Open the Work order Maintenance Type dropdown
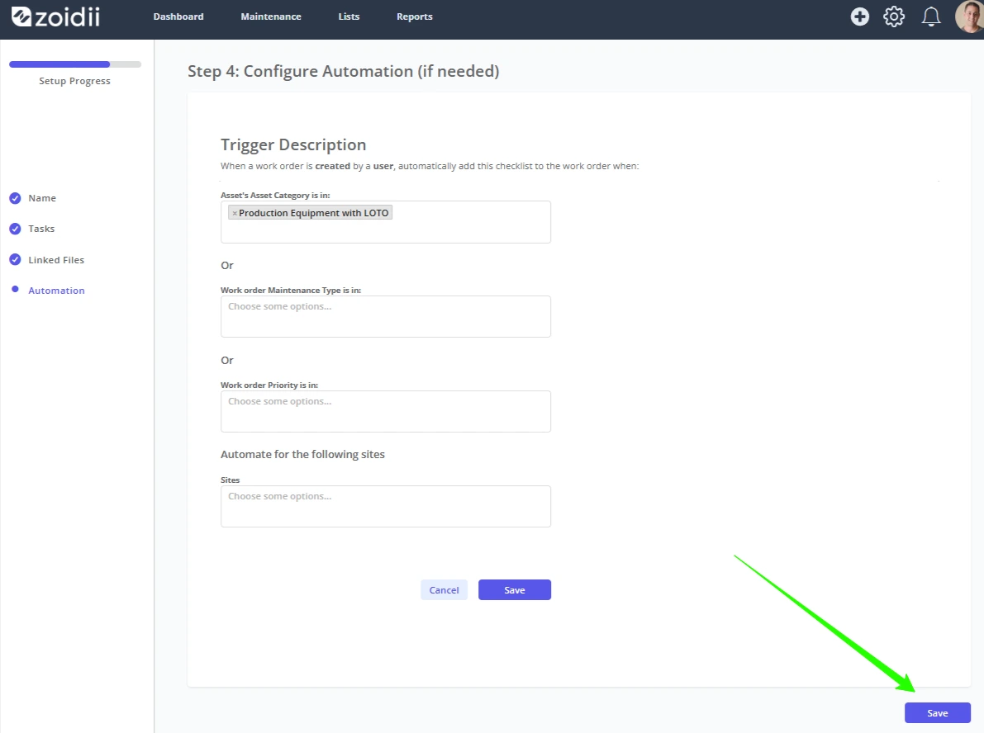Screen dimensions: 984x733 click(385, 317)
